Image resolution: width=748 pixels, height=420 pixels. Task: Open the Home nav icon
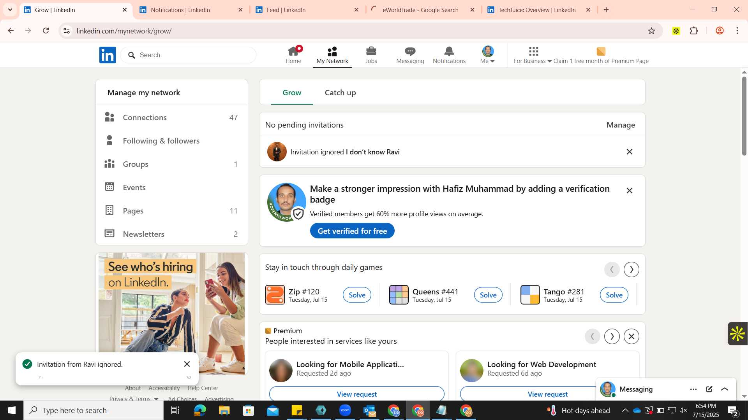point(293,55)
